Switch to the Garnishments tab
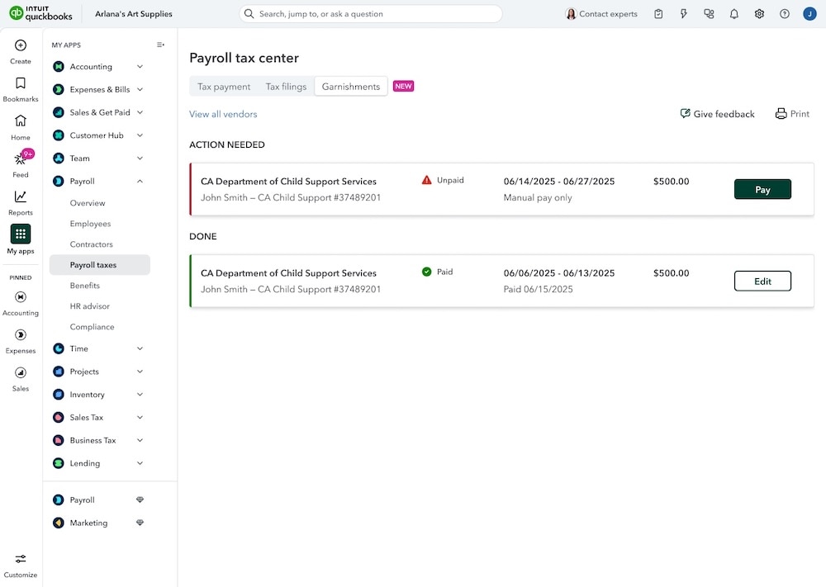This screenshot has width=826, height=587. point(349,85)
